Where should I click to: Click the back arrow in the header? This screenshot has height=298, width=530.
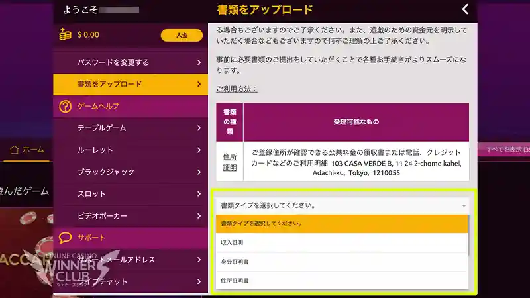pyautogui.click(x=466, y=9)
